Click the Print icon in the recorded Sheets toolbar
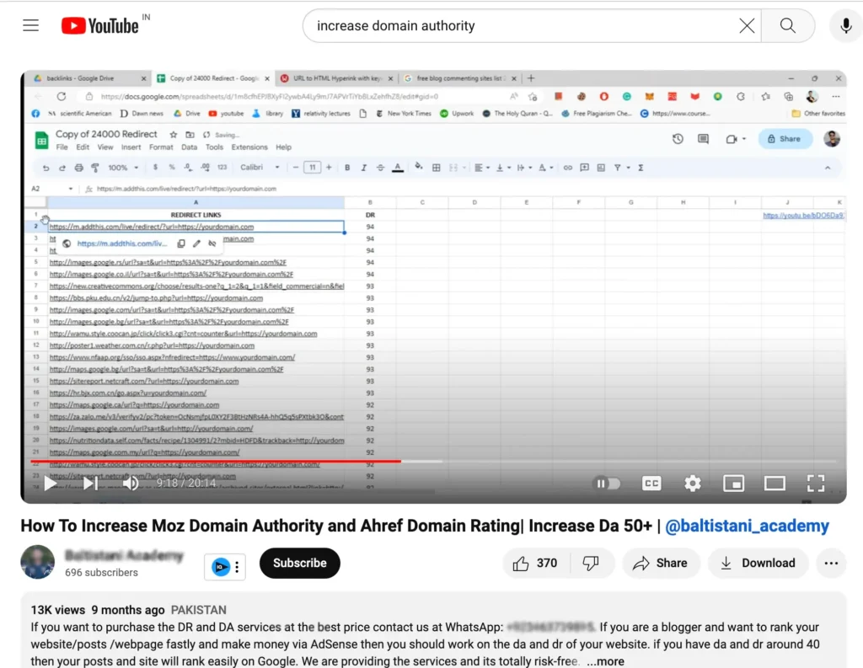 coord(78,168)
